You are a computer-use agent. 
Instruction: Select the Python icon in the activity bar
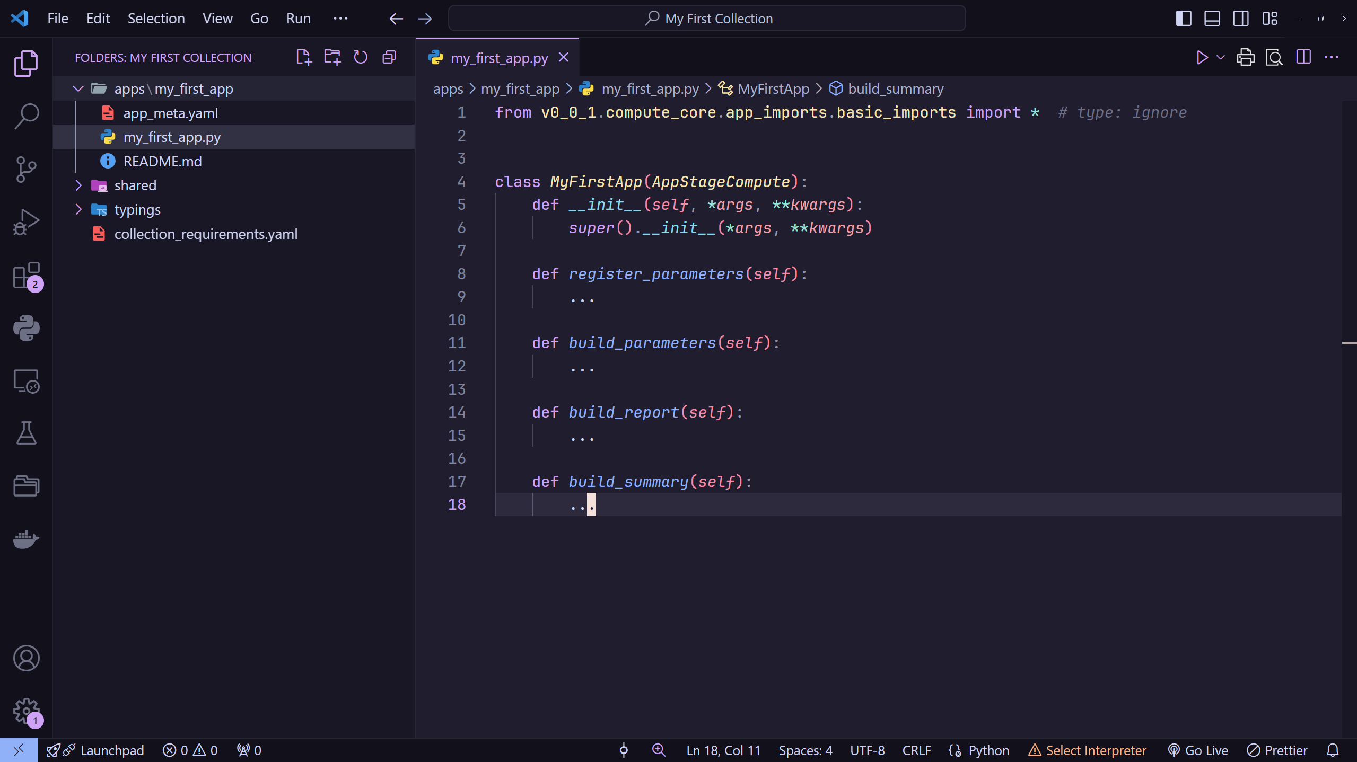(x=25, y=328)
